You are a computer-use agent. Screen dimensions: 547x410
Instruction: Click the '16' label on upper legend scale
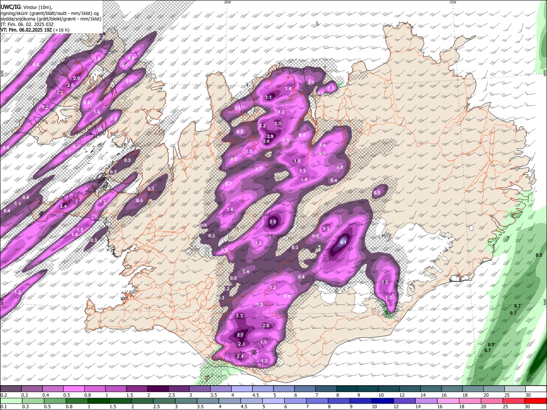click(x=444, y=395)
